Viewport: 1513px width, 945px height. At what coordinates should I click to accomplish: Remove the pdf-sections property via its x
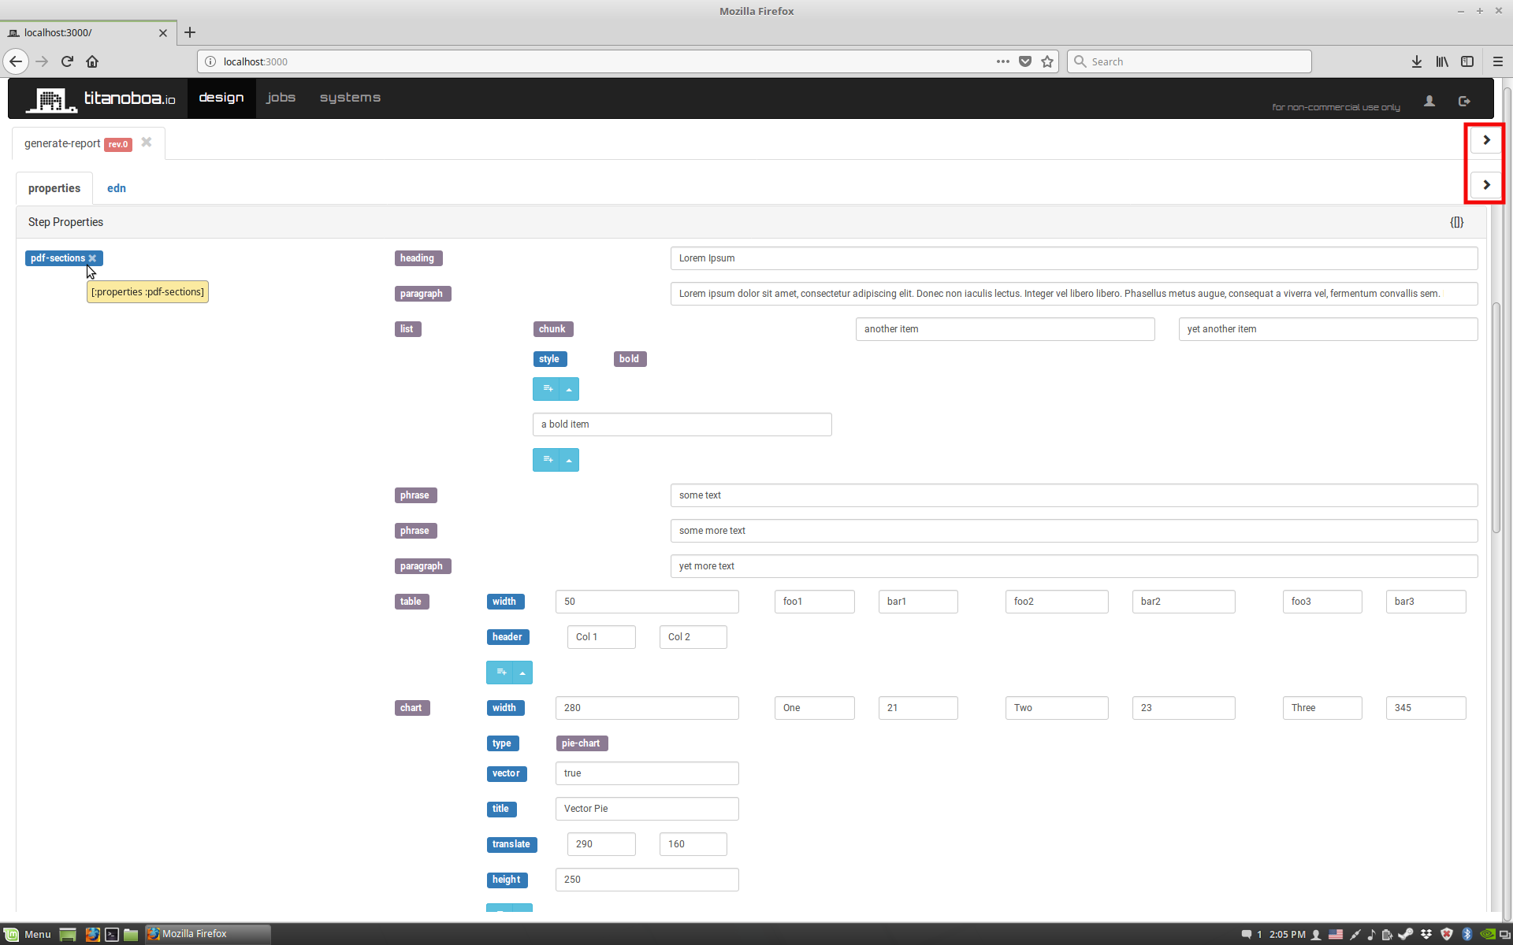(x=93, y=258)
